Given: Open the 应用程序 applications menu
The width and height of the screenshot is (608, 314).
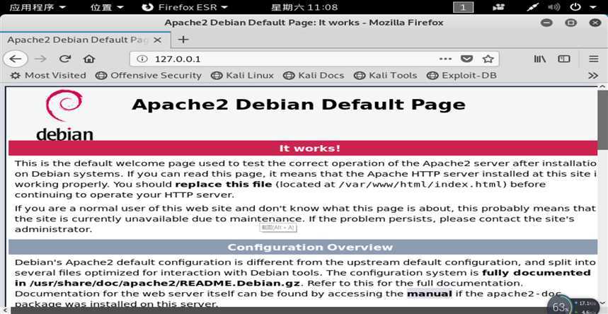Looking at the screenshot, I should [x=38, y=7].
